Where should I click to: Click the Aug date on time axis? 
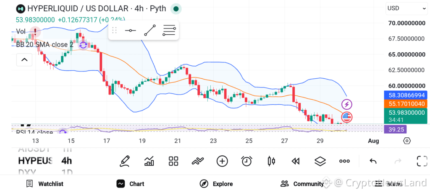tap(373, 141)
